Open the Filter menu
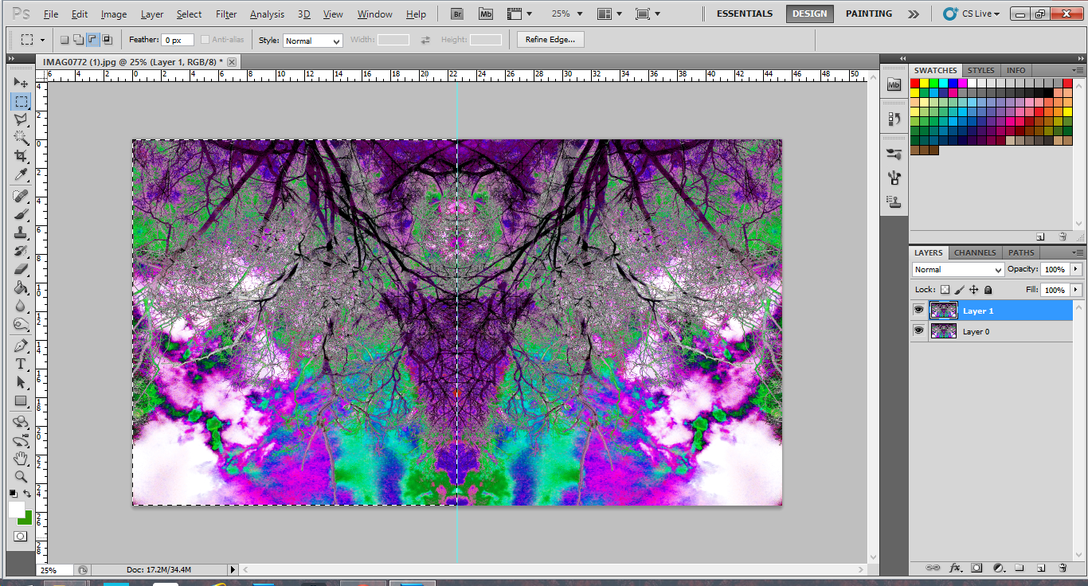Viewport: 1088px width, 586px height. pos(226,14)
